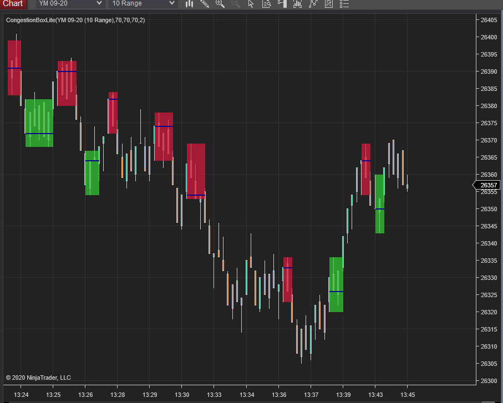Click the 13:30 time axis label

click(x=182, y=395)
